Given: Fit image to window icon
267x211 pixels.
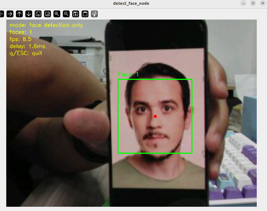Looking at the screenshot, I should pos(47,14).
